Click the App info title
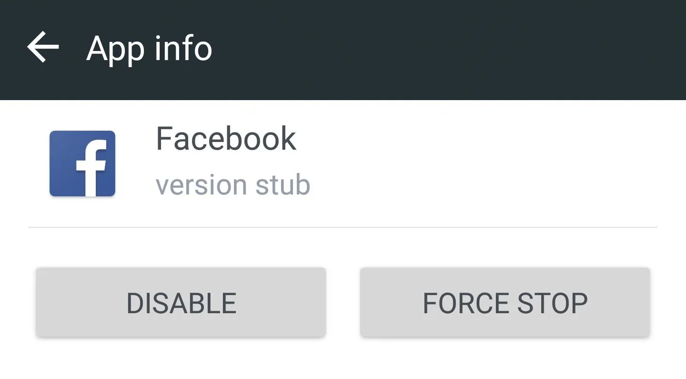The height and width of the screenshot is (379, 686). pos(149,49)
